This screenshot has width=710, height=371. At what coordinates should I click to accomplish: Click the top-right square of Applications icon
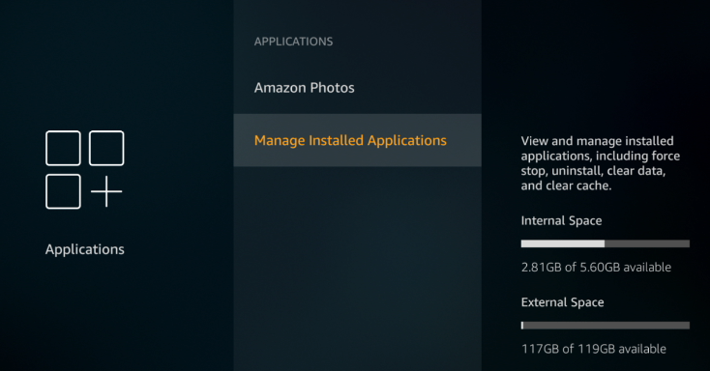click(106, 148)
